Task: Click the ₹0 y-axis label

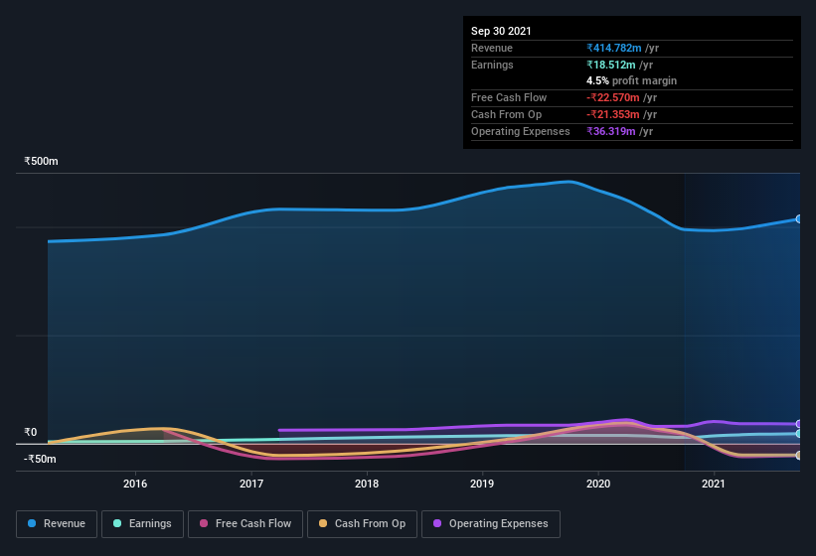Action: click(x=31, y=432)
